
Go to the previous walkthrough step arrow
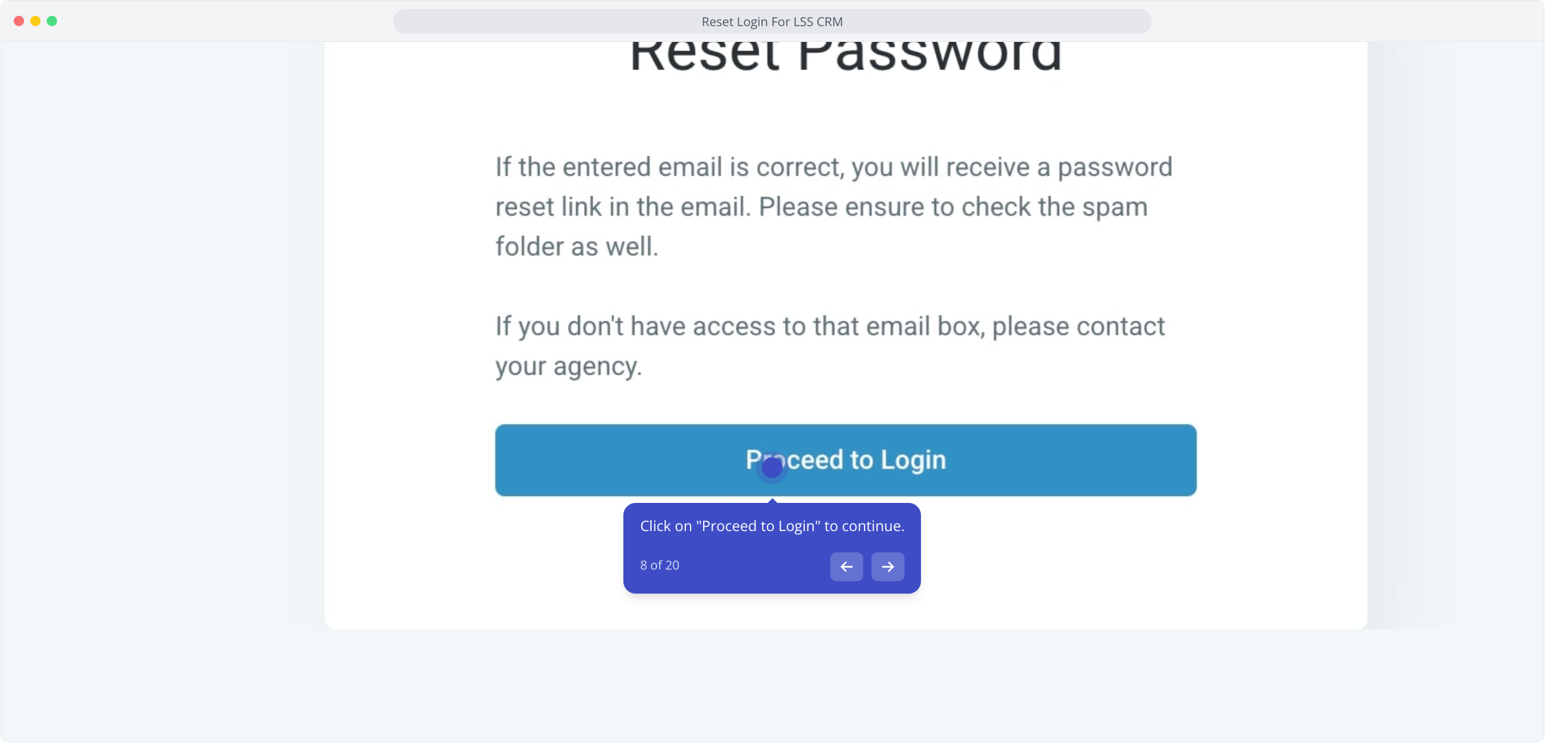click(x=846, y=567)
